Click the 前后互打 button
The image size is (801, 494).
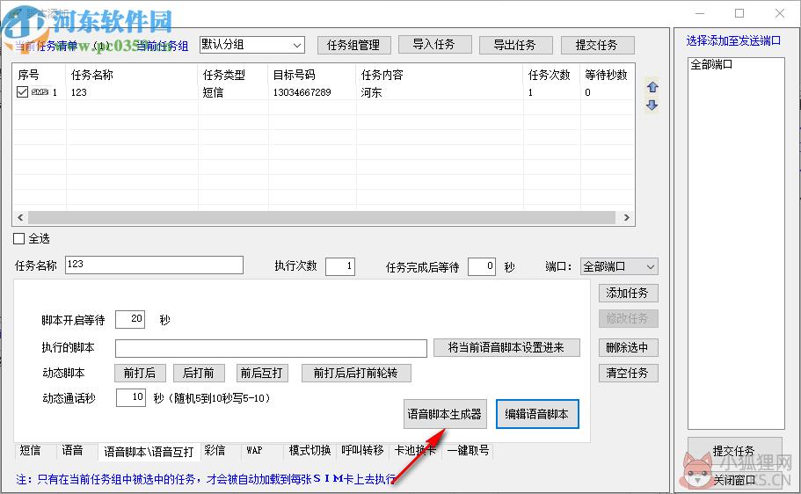point(261,373)
